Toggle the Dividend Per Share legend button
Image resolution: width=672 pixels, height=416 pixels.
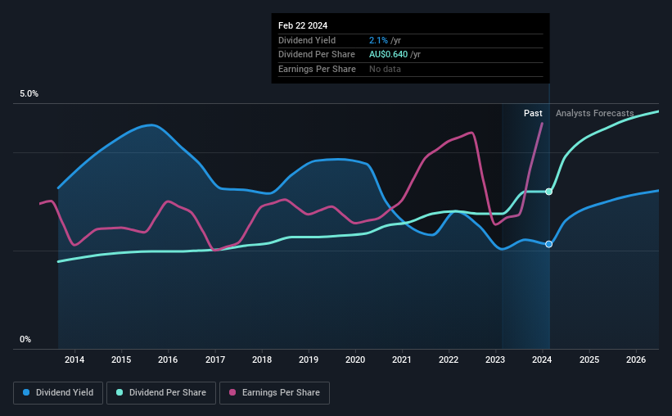[x=161, y=393]
